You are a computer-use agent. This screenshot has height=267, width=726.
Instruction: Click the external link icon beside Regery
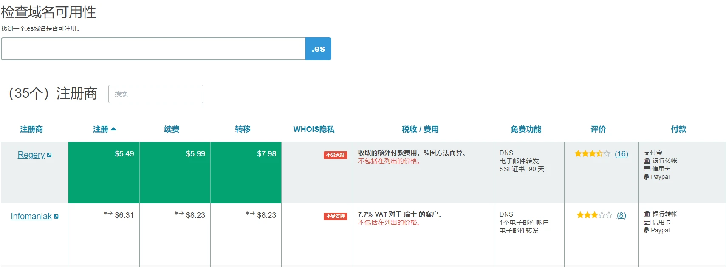(49, 155)
